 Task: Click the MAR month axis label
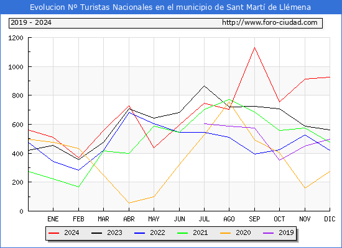(103, 219)
